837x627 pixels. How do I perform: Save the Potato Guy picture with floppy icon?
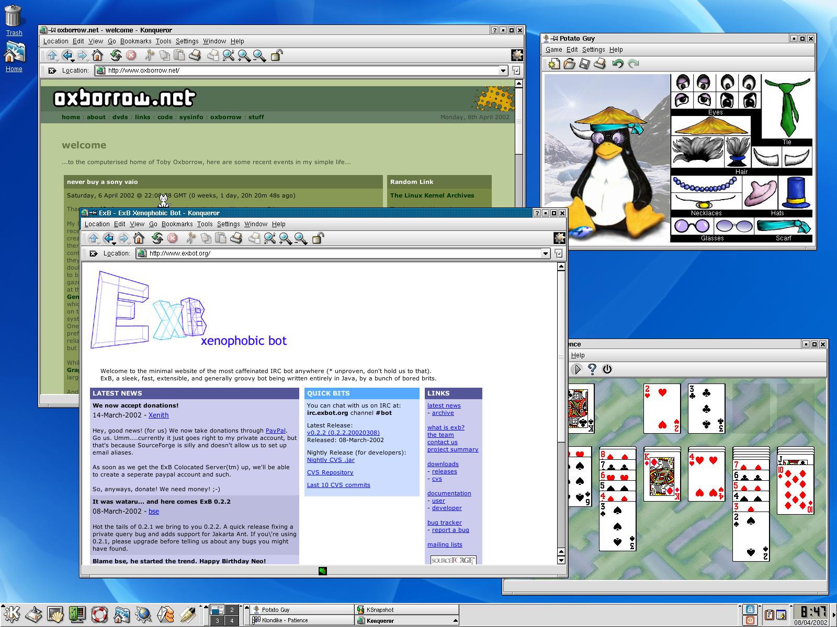[584, 64]
